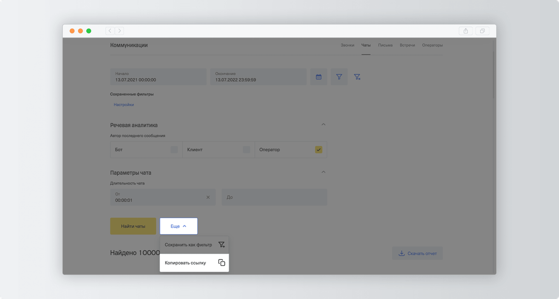This screenshot has height=299, width=559.
Task: Collapse the Параметры чата section
Action: point(324,172)
